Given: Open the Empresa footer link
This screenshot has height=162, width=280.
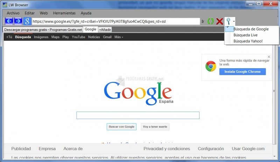Looking at the screenshot, I should click(x=47, y=149).
